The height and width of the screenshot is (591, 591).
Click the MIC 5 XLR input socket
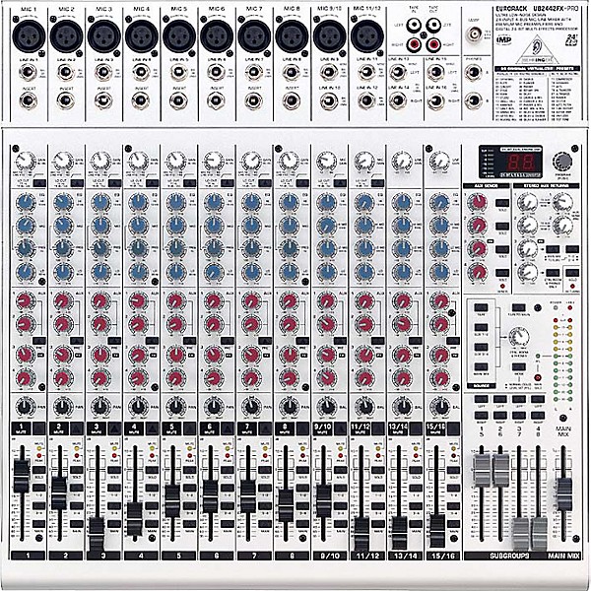point(179,36)
